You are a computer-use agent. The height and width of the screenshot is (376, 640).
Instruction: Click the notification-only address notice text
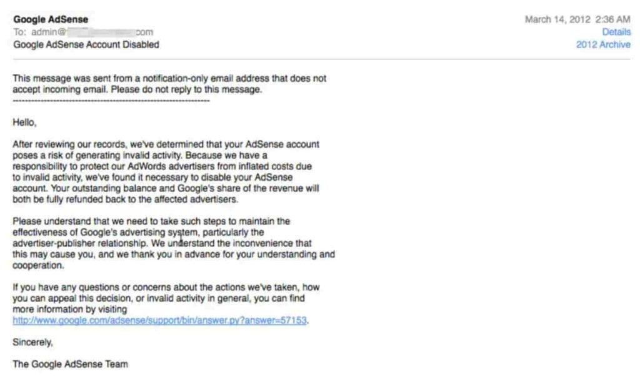point(169,84)
